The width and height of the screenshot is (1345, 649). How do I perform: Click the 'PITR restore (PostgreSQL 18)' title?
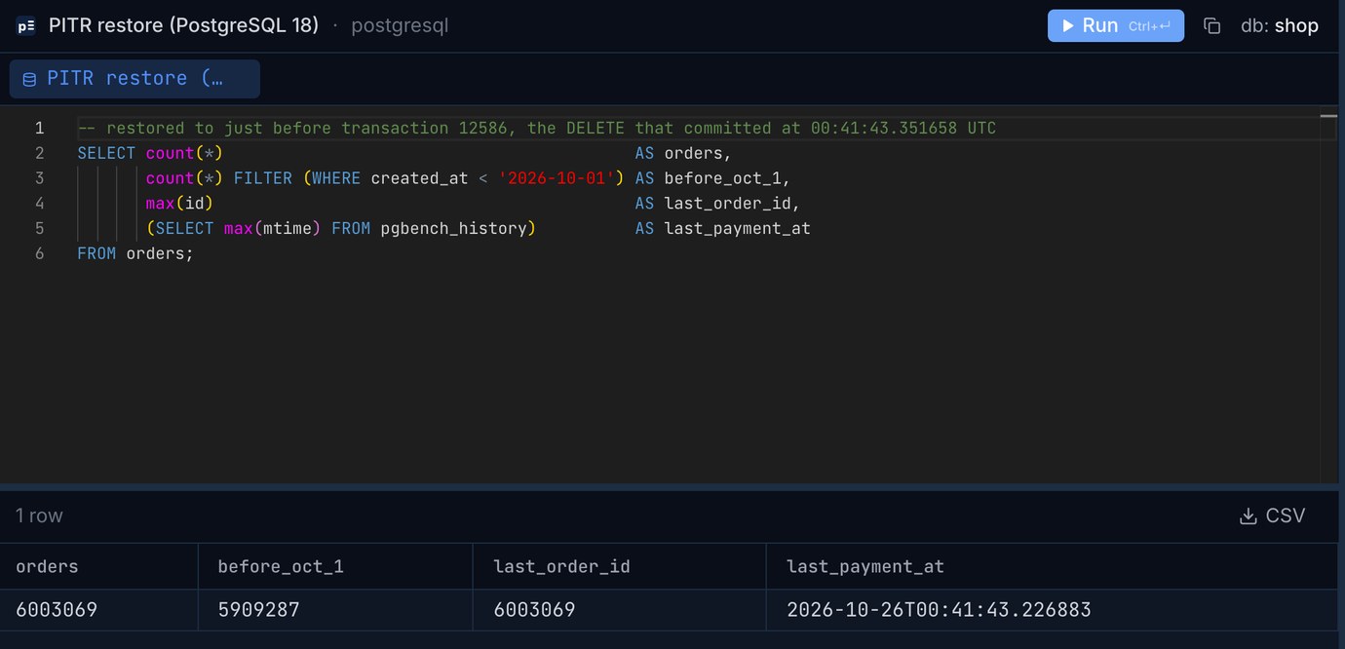tap(184, 26)
